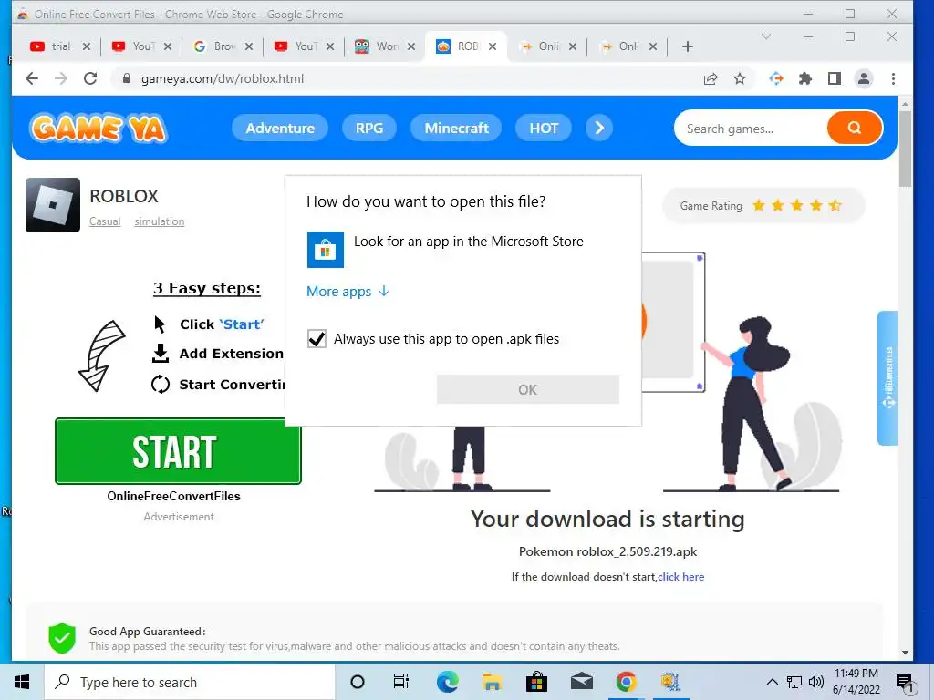Click the browser forward arrow
Viewport: 934px width, 700px height.
pyautogui.click(x=61, y=78)
